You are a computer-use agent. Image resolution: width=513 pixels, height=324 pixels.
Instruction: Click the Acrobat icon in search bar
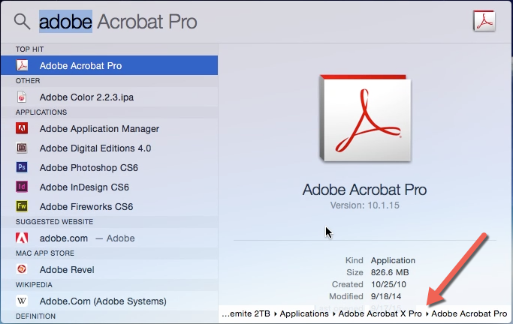(x=484, y=21)
